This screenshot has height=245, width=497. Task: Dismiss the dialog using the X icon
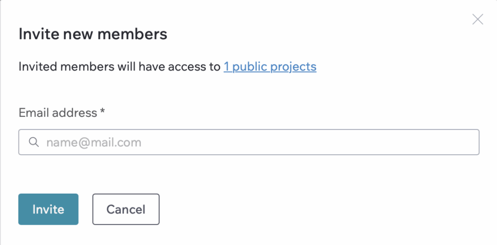pos(478,19)
